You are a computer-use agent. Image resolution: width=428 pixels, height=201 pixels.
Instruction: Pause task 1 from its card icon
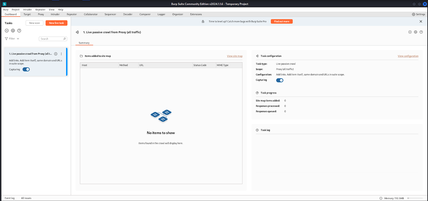coord(56,54)
